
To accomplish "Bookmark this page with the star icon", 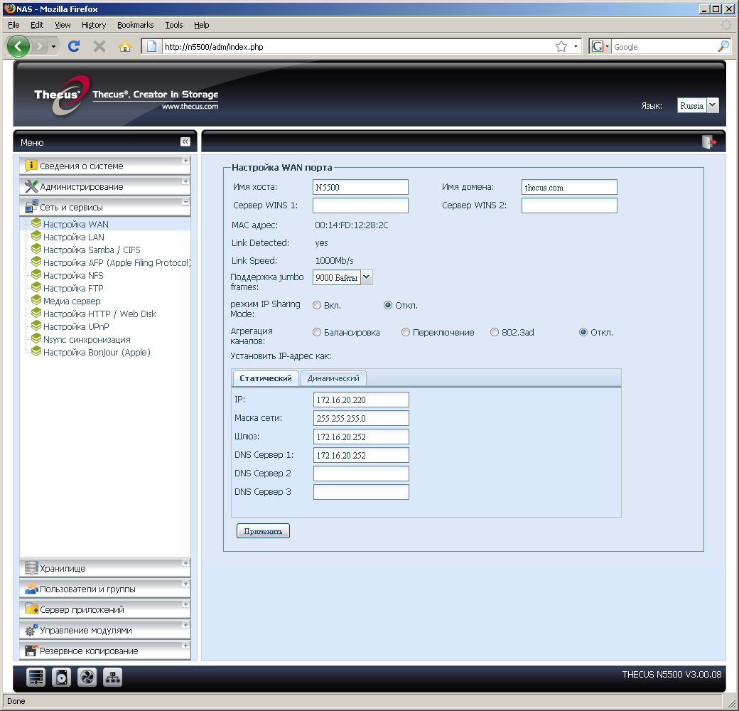I will 561,46.
